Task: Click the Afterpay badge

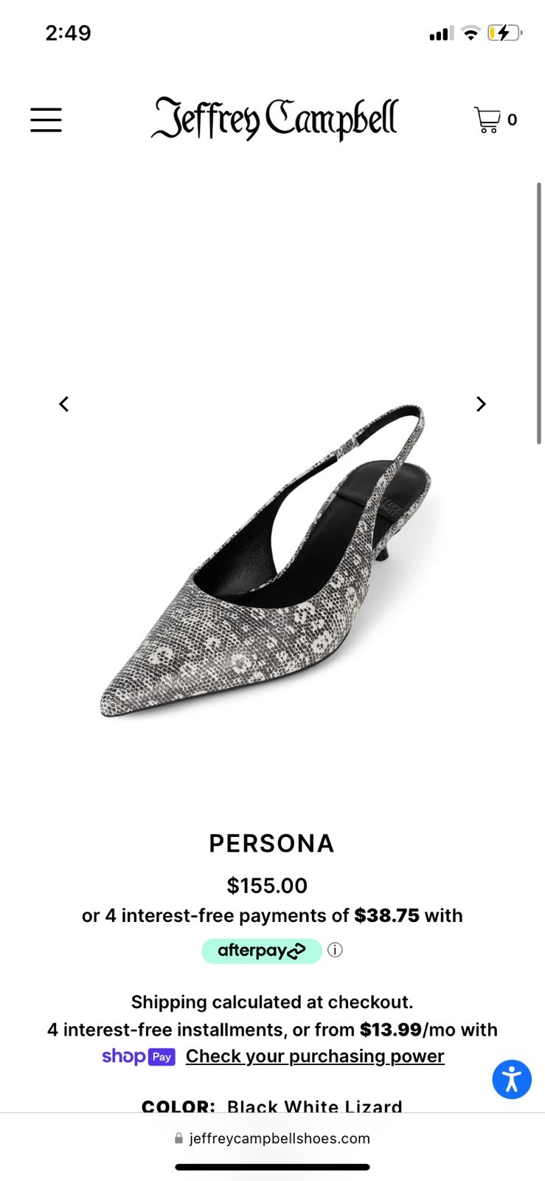Action: point(262,951)
